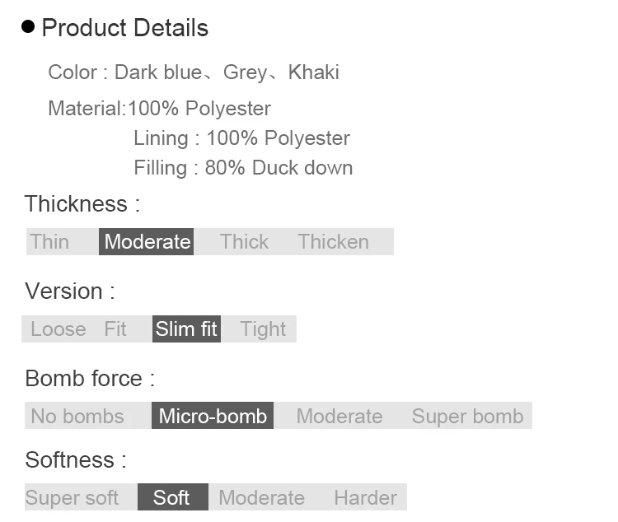Select the Super soft softness option
Viewport: 618px width, 522px height.
tap(72, 497)
